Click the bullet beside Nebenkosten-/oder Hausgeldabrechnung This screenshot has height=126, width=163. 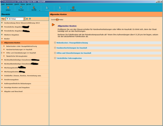(x=4, y=46)
